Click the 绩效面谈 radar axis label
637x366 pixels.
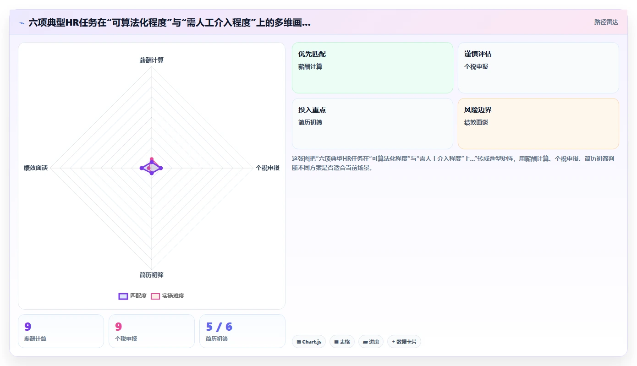pyautogui.click(x=36, y=168)
